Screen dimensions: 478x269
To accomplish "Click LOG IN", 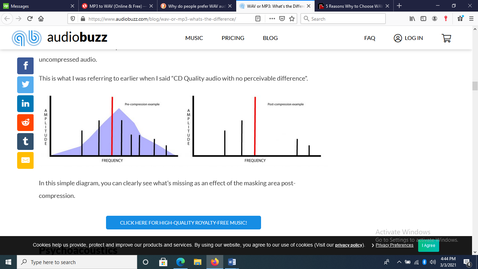I will [408, 38].
